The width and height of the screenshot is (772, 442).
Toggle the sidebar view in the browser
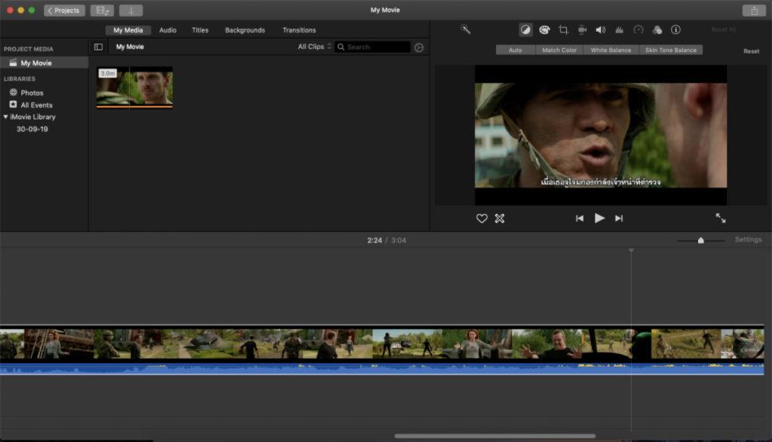click(x=99, y=47)
